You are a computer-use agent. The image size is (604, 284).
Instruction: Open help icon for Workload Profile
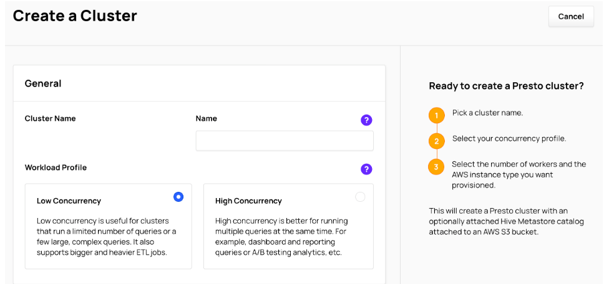point(366,169)
